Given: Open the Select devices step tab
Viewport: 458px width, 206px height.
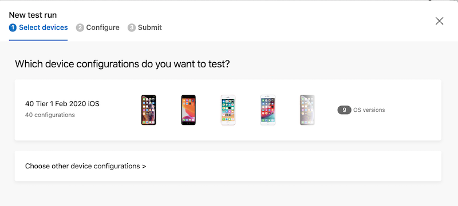Looking at the screenshot, I should click(x=38, y=27).
